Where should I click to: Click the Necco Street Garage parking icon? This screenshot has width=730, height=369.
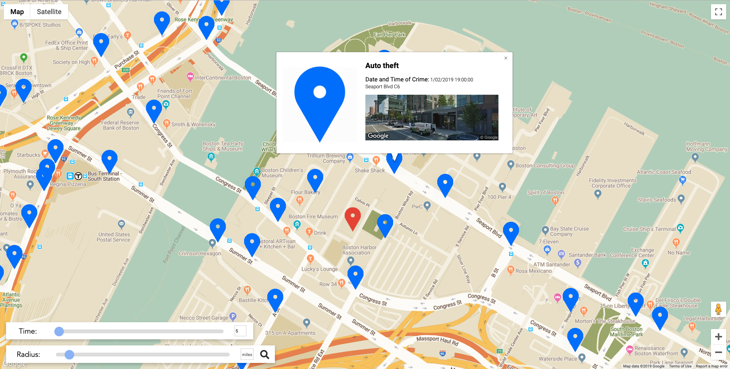pos(233,316)
